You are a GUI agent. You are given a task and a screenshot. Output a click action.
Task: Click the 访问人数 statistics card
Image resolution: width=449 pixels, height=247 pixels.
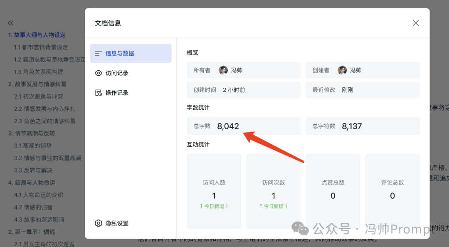[214, 191]
